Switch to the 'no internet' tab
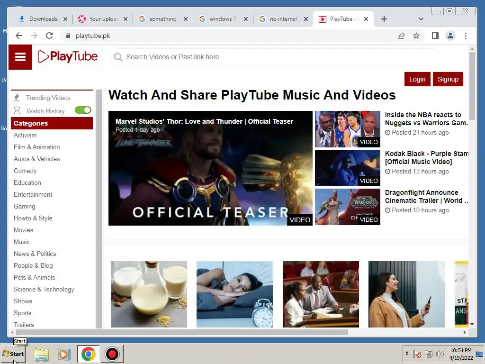Image resolution: width=485 pixels, height=364 pixels. [283, 19]
